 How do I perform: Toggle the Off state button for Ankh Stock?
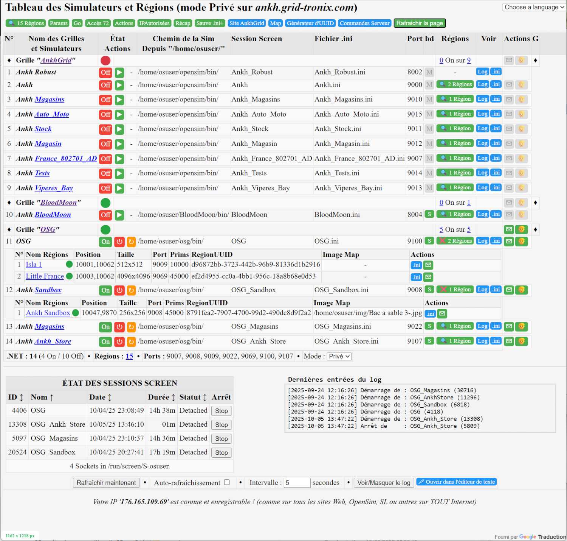[x=105, y=129]
